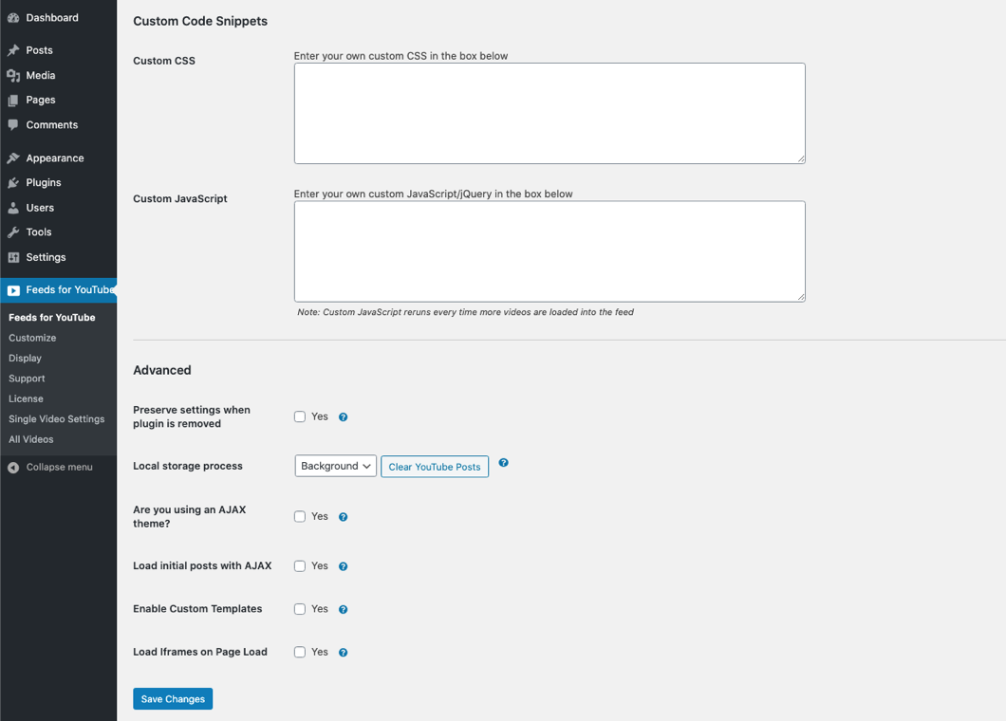
Task: Click the Posts pin icon
Action: (13, 50)
